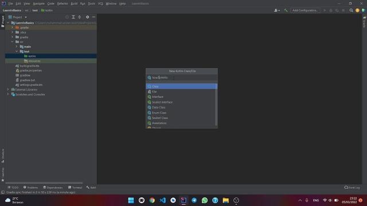Select build.gradle.kts file in tree
This screenshot has width=367, height=206.
click(x=29, y=66)
